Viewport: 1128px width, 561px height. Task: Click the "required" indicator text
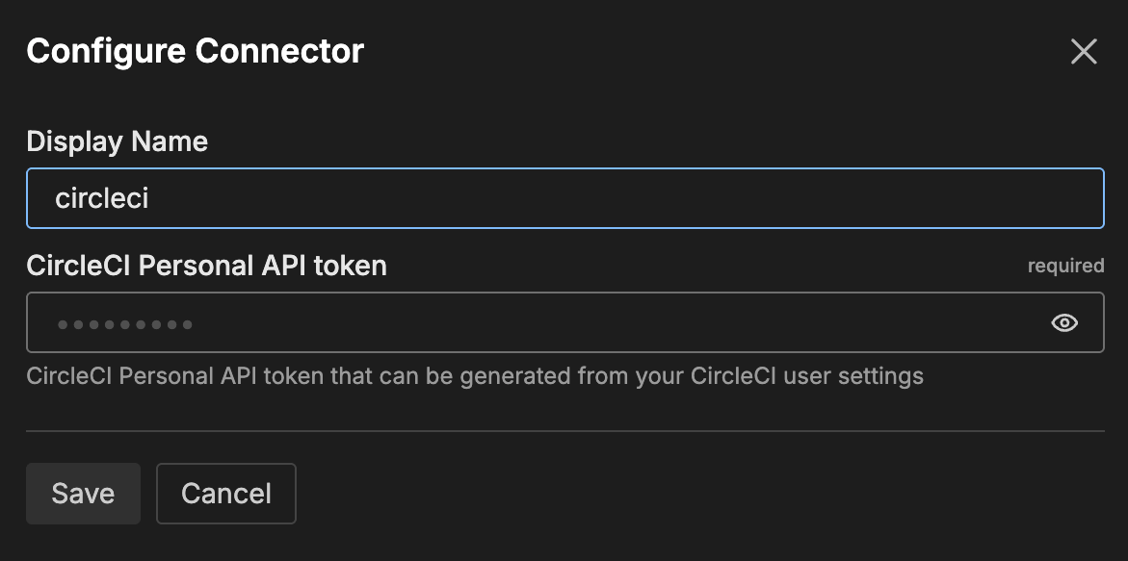pyautogui.click(x=1065, y=266)
